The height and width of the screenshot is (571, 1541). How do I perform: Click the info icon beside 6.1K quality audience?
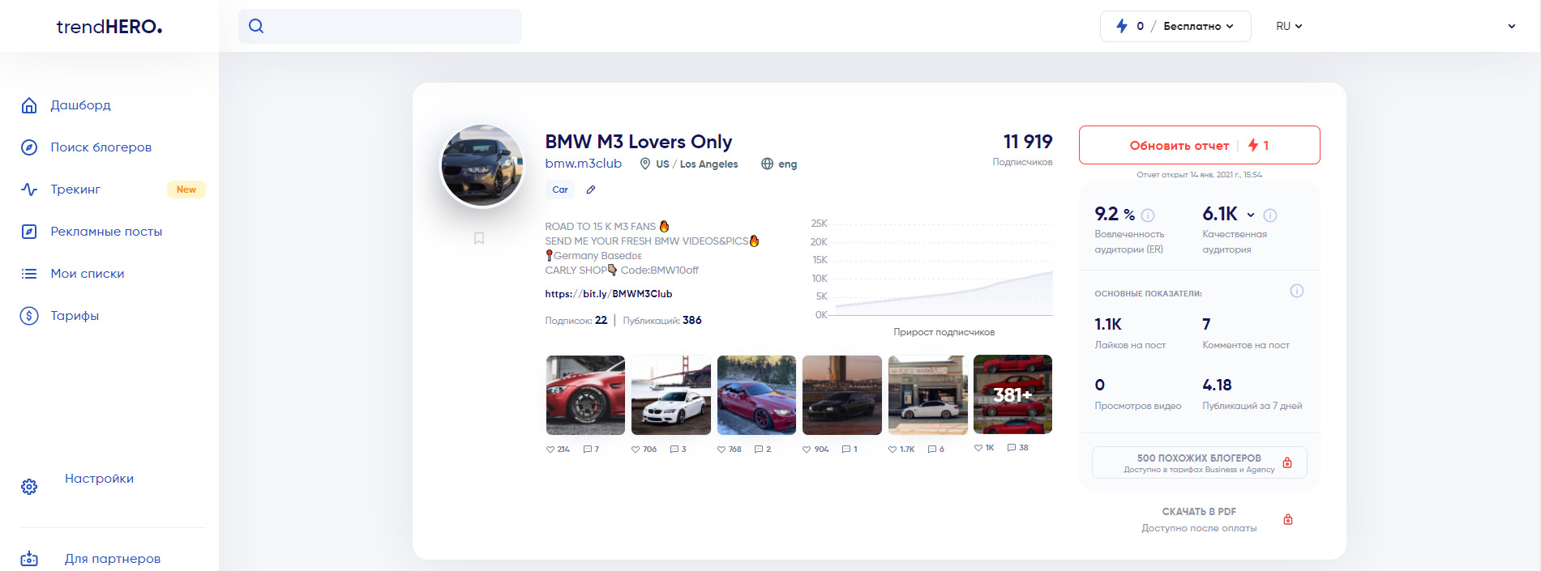1270,215
